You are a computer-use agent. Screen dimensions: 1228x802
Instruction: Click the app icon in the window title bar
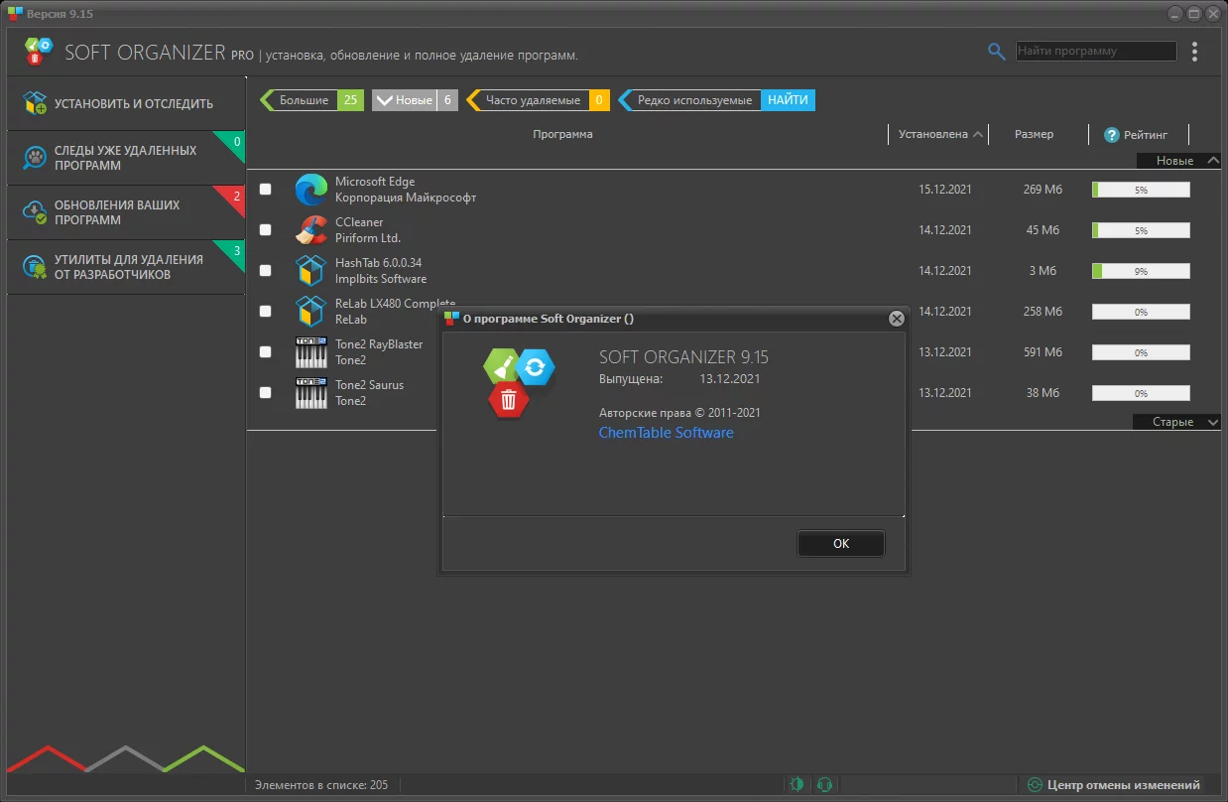click(15, 13)
